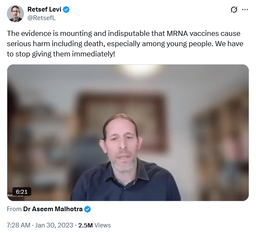Play the video of the man speaking

(x=128, y=133)
